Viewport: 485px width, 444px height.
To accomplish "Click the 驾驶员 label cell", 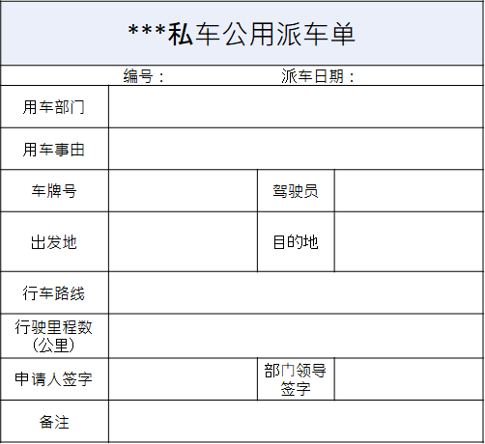I will (296, 191).
